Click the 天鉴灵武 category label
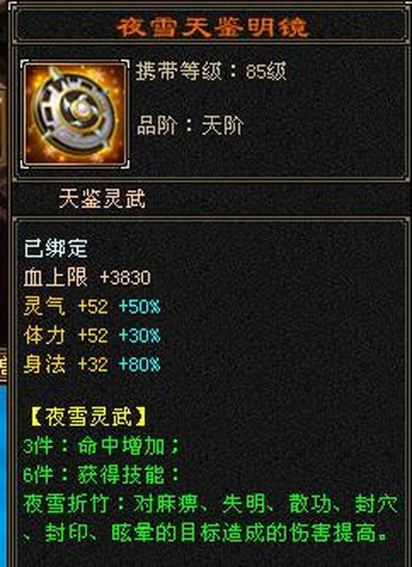Screen dimensions: 412x567 (x=102, y=198)
